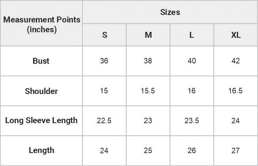This screenshot has height=166, width=258.
Task: Select the Bust row label
Action: (x=41, y=61)
